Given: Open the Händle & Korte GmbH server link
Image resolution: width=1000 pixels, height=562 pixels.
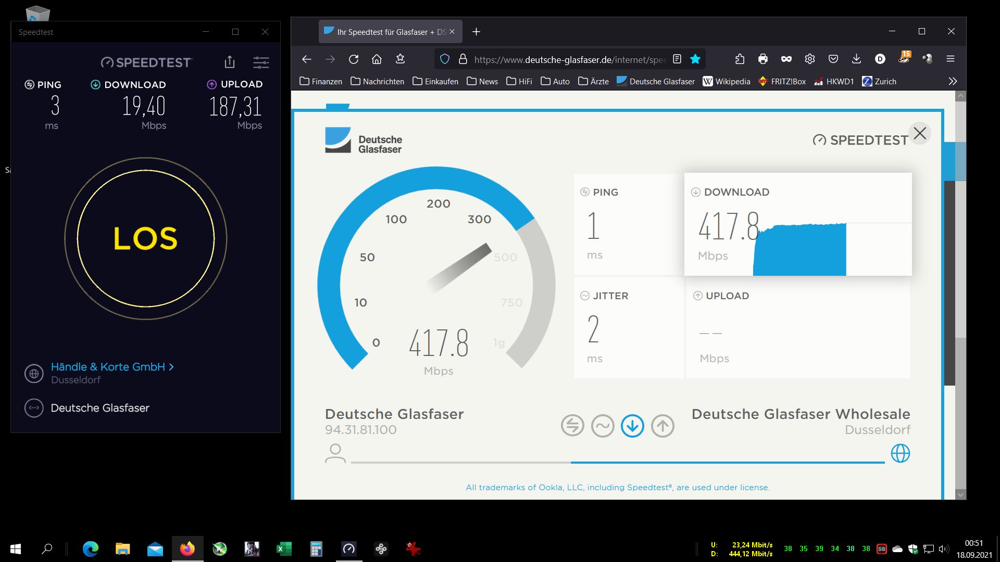Looking at the screenshot, I should tap(113, 367).
